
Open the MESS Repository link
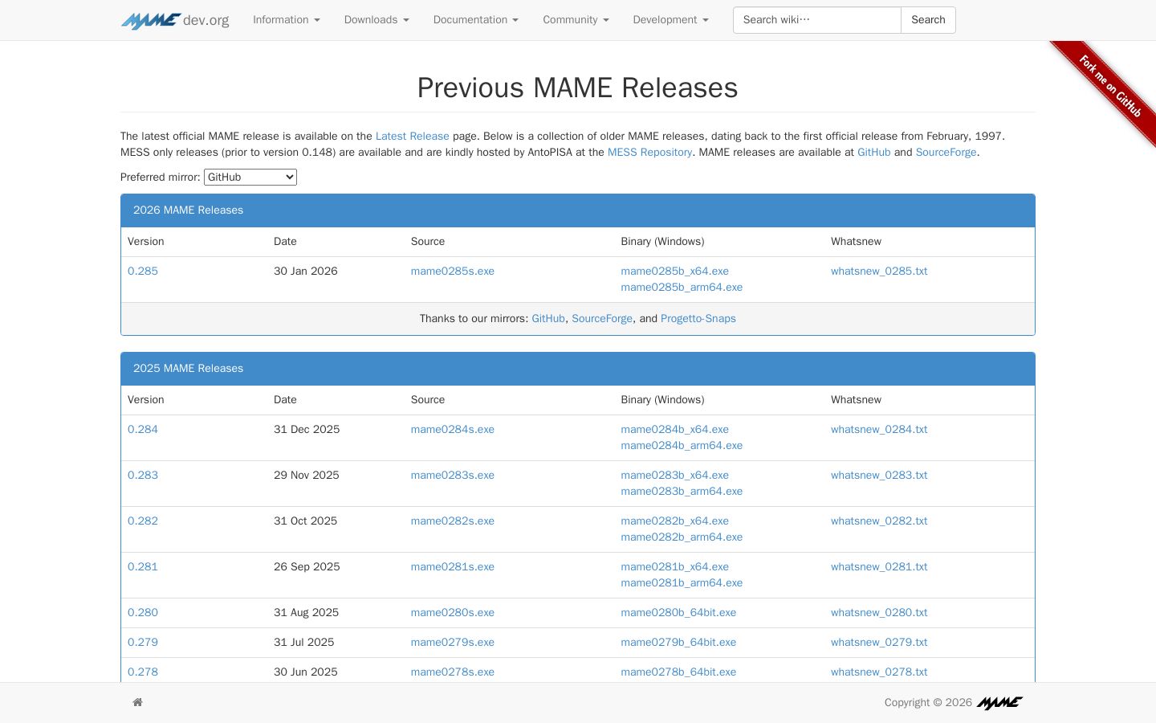[x=649, y=153]
